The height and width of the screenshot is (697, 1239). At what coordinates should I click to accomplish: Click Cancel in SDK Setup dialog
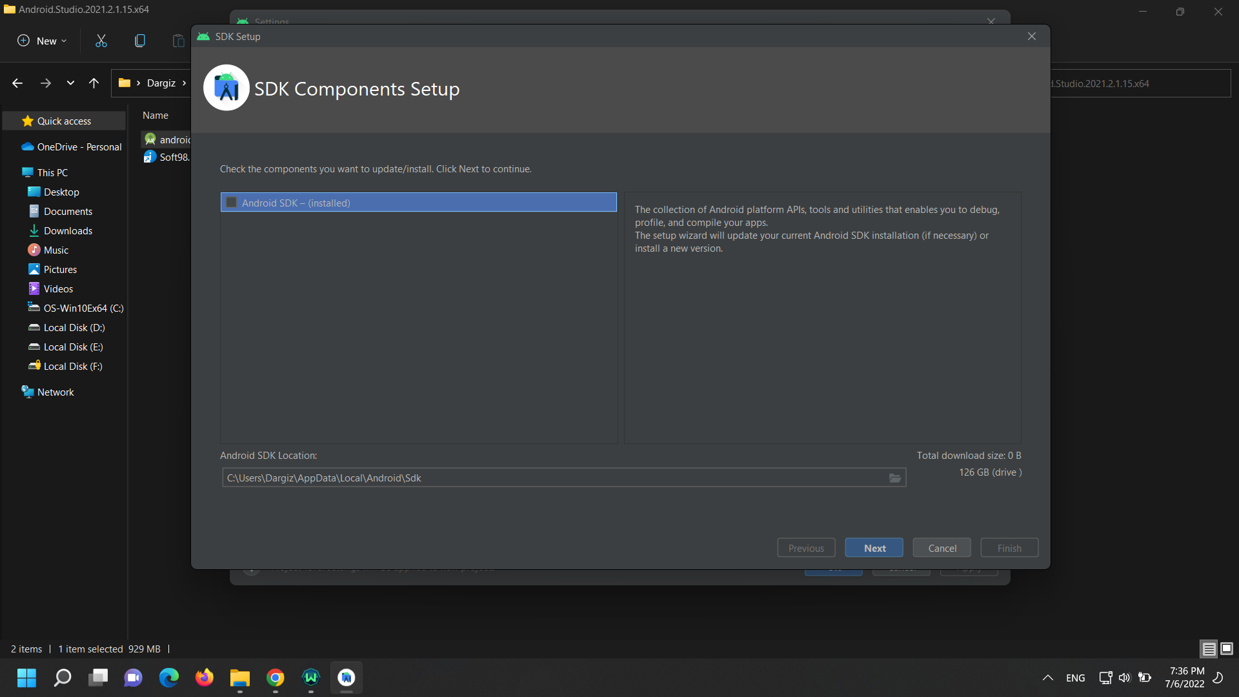click(x=942, y=548)
